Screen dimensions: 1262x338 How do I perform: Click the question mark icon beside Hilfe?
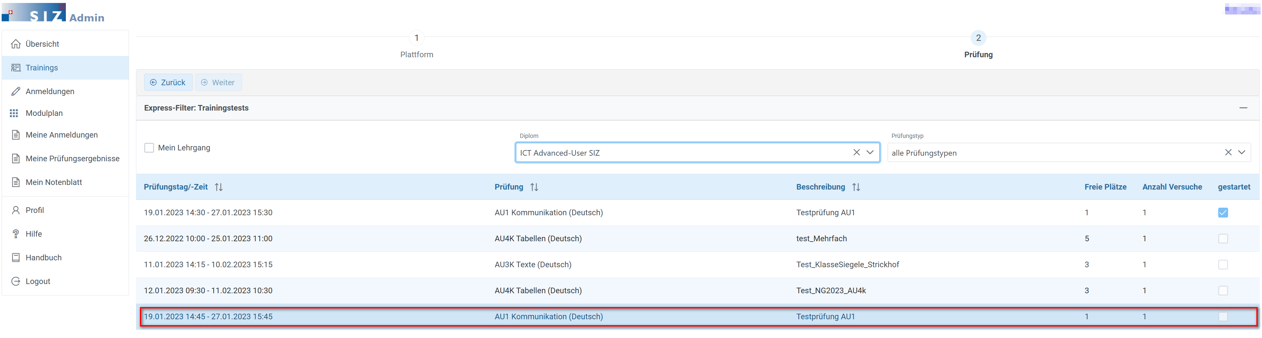(x=16, y=234)
